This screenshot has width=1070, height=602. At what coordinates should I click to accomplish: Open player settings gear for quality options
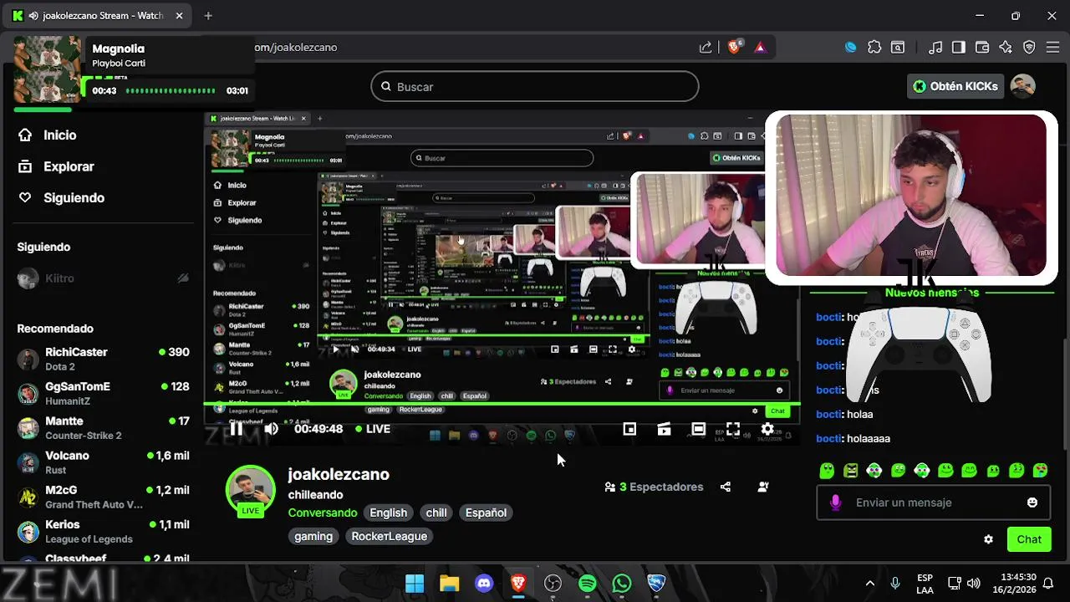click(x=767, y=429)
